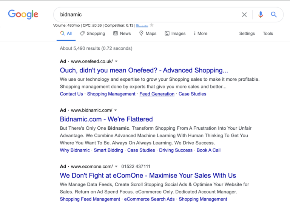This screenshot has height=207, width=290.
Task: Click the www.ecomone.com ad URL text
Action: click(x=92, y=167)
